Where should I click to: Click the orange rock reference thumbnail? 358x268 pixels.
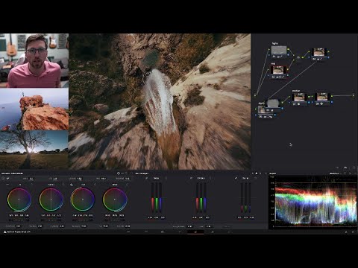point(34,109)
